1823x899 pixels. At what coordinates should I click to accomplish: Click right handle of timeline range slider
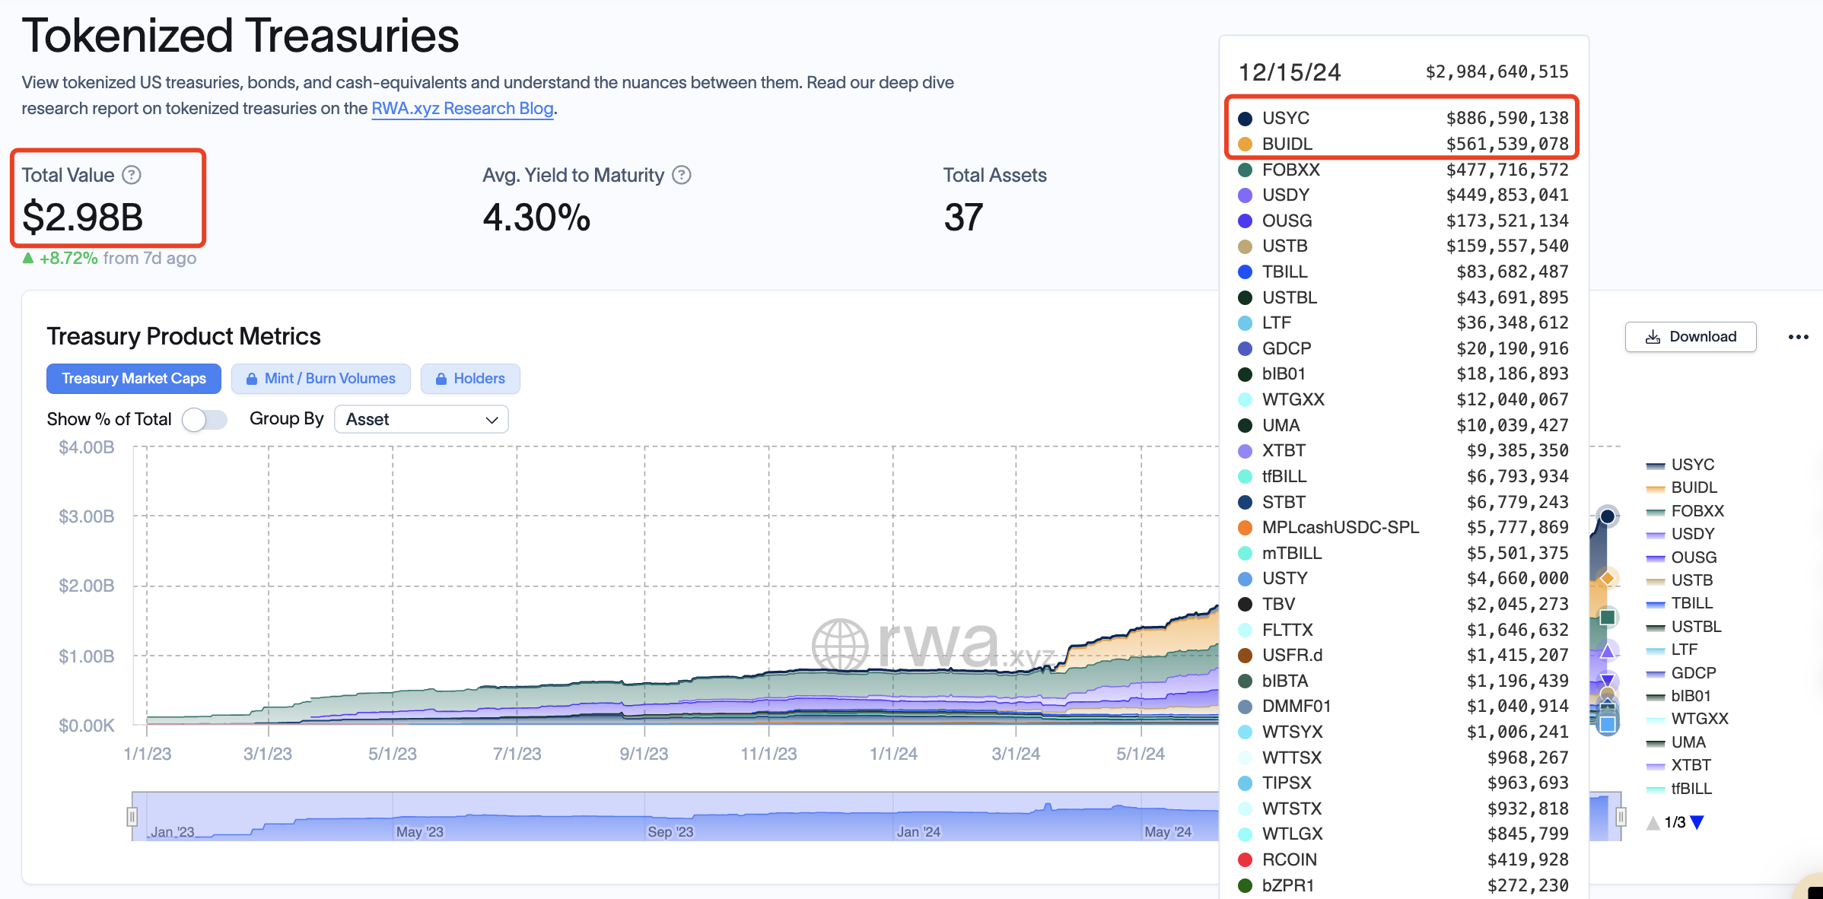1621,817
